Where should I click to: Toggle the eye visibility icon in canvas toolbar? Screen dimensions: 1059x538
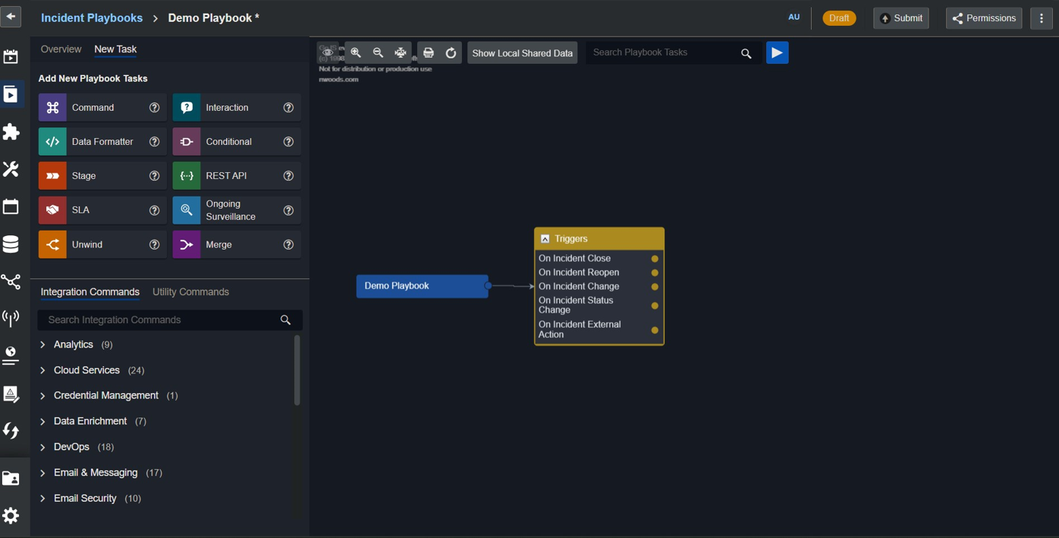click(328, 52)
